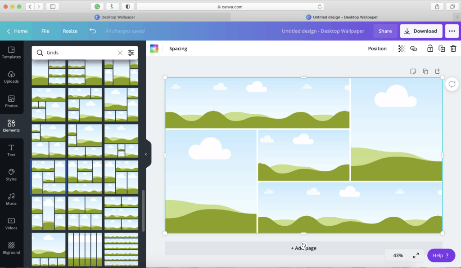Open the Music panel
This screenshot has height=268, width=461.
point(11,199)
